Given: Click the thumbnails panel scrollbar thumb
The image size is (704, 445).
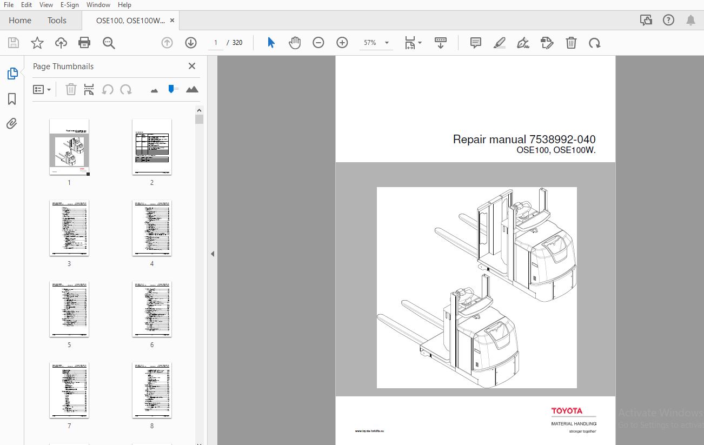Looking at the screenshot, I should coord(200,119).
